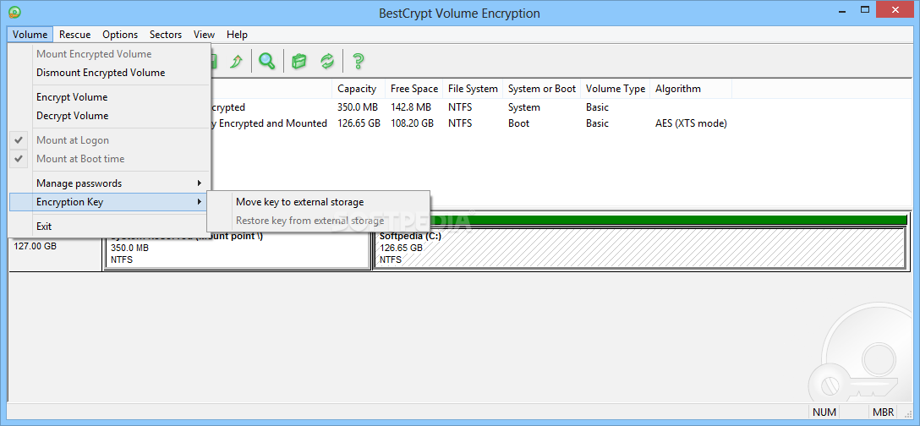This screenshot has width=920, height=426.
Task: Click the 127.00 GB disk label
Action: (36, 246)
